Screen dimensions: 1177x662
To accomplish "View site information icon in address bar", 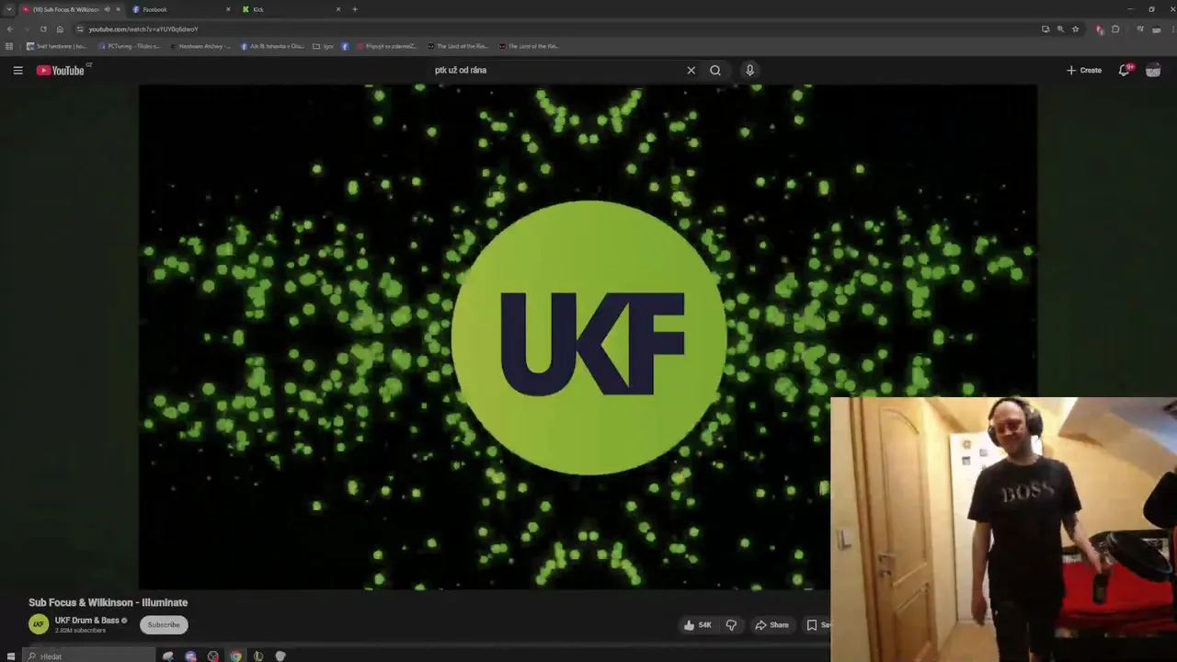I will pos(80,29).
